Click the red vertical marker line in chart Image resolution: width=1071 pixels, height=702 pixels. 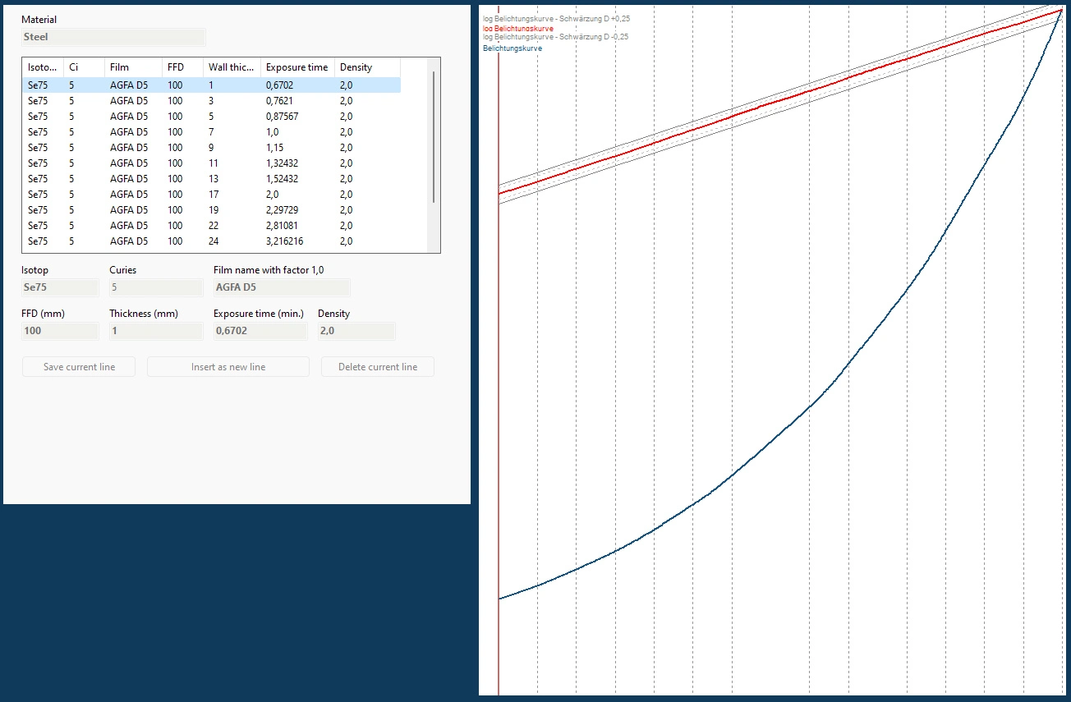(x=499, y=411)
